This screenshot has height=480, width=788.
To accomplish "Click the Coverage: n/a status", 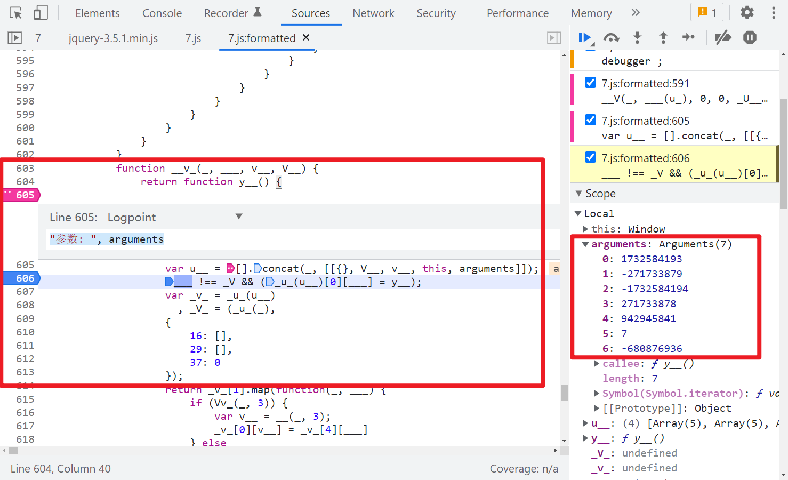I will tap(524, 469).
